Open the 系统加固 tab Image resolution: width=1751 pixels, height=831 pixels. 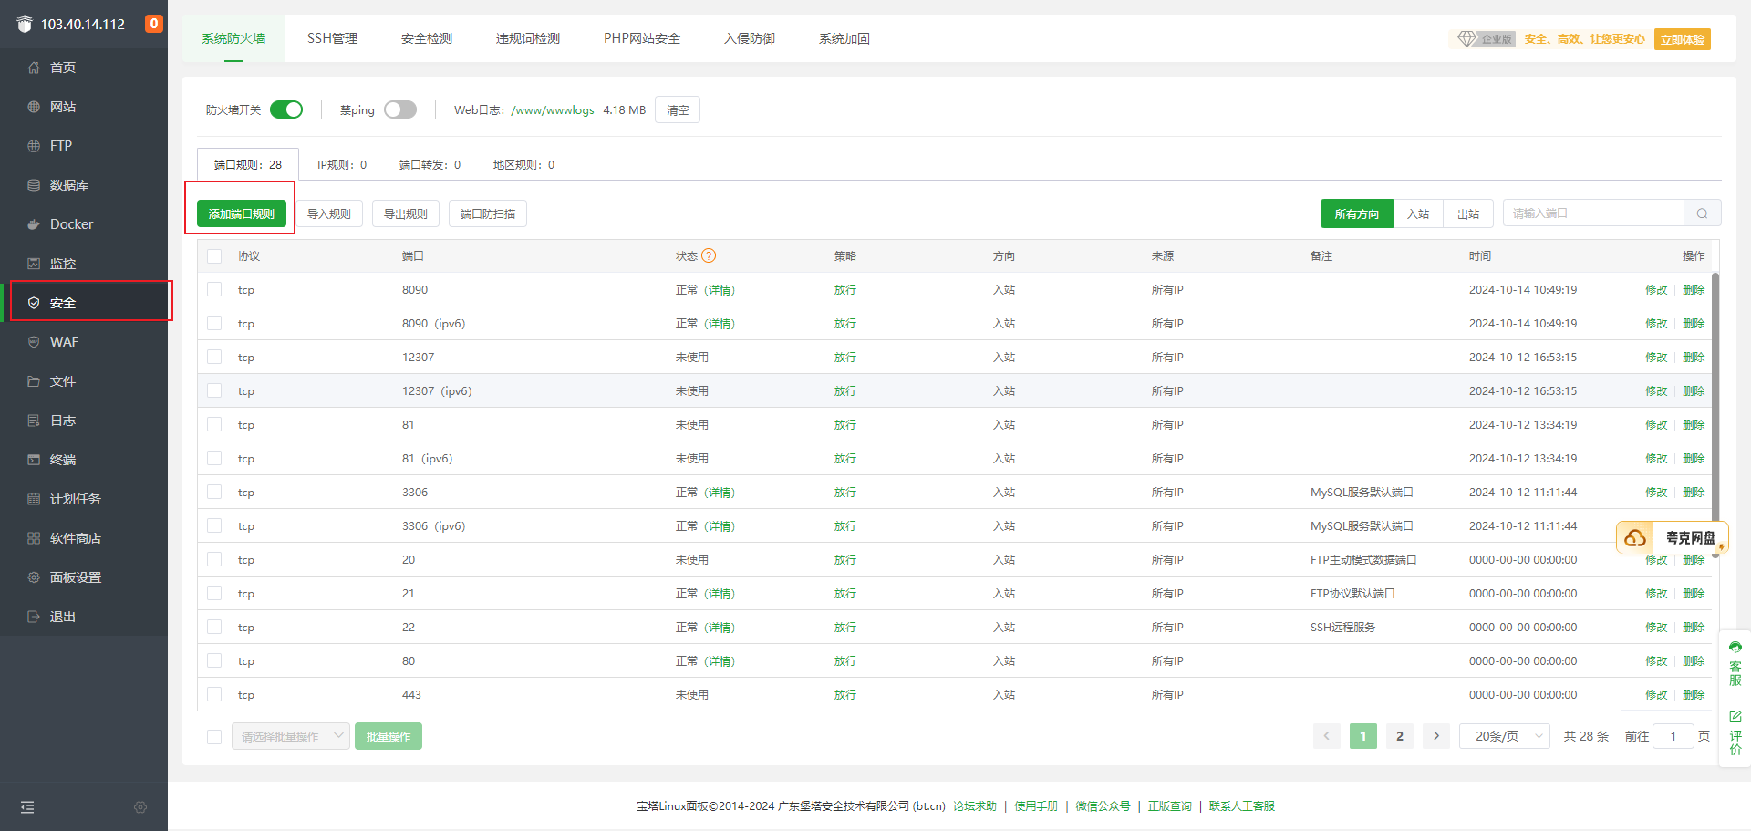tap(844, 38)
